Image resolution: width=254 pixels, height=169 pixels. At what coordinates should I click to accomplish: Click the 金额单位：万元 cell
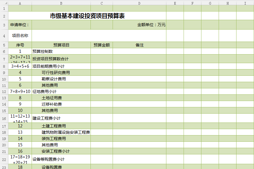[139, 25]
